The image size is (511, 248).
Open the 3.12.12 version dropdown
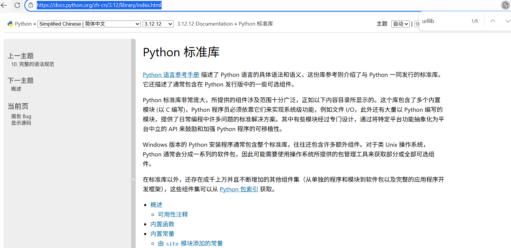(158, 24)
